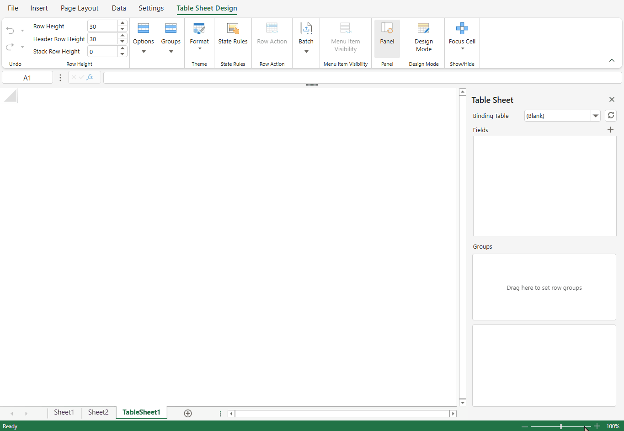Click the Focus Cell icon
This screenshot has height=431, width=624.
tap(462, 28)
